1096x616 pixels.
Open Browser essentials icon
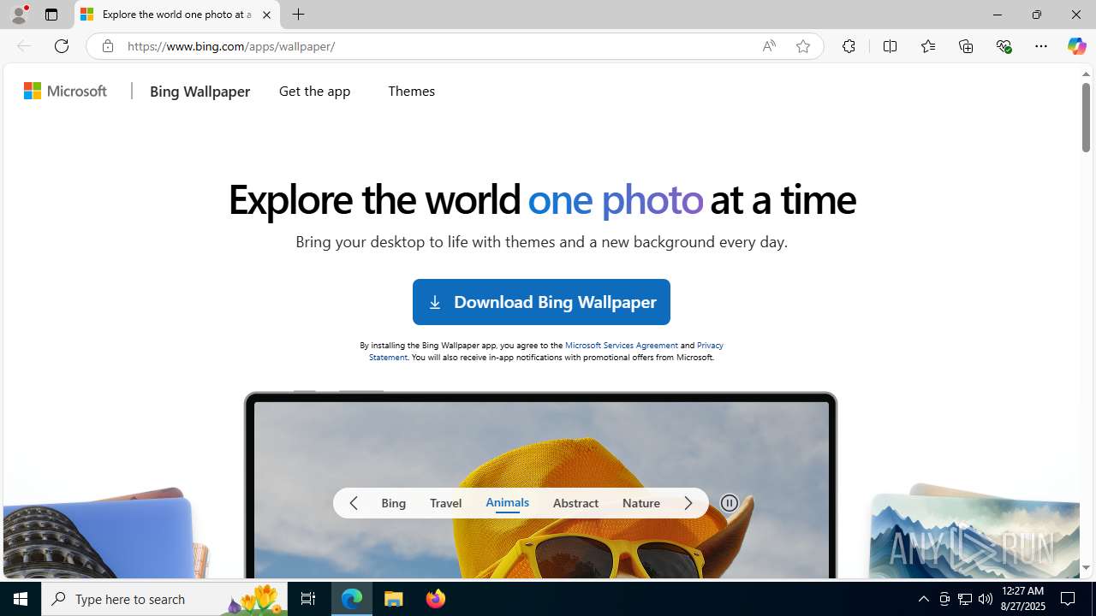click(x=1004, y=46)
